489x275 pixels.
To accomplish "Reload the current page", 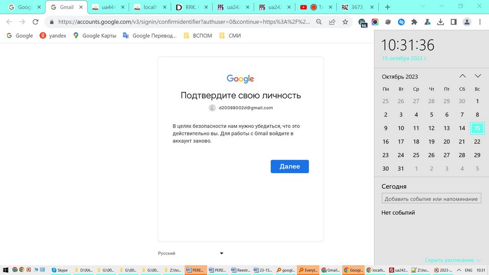I will [x=36, y=22].
